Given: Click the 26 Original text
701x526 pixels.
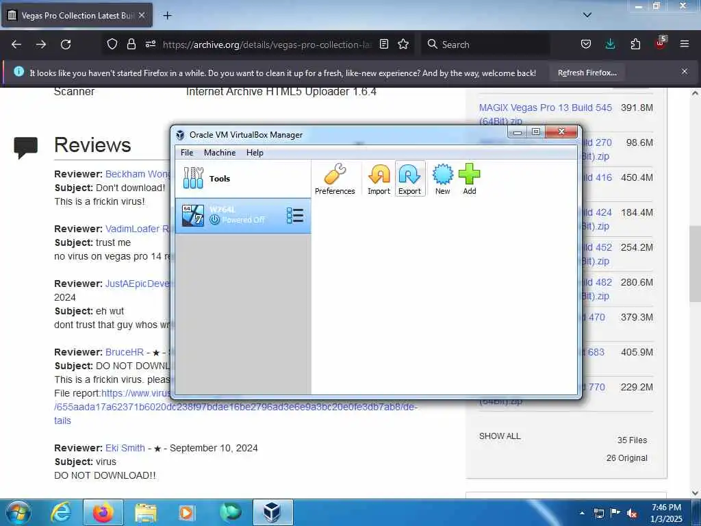Looking at the screenshot, I should (x=626, y=458).
